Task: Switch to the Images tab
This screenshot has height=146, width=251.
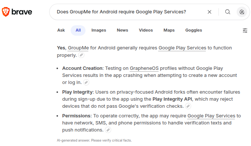Action: tap(99, 30)
